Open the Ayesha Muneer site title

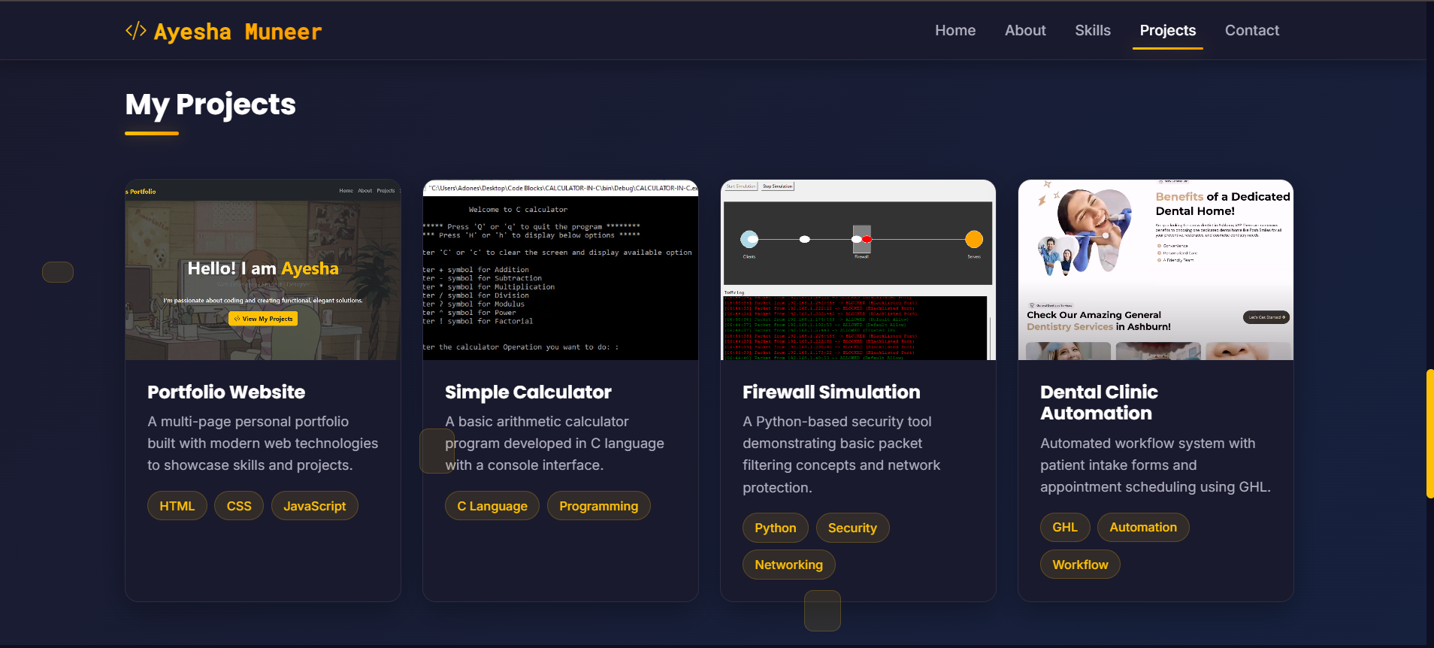237,32
